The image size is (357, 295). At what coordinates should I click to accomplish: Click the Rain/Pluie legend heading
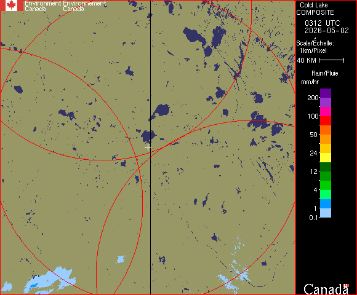click(324, 73)
